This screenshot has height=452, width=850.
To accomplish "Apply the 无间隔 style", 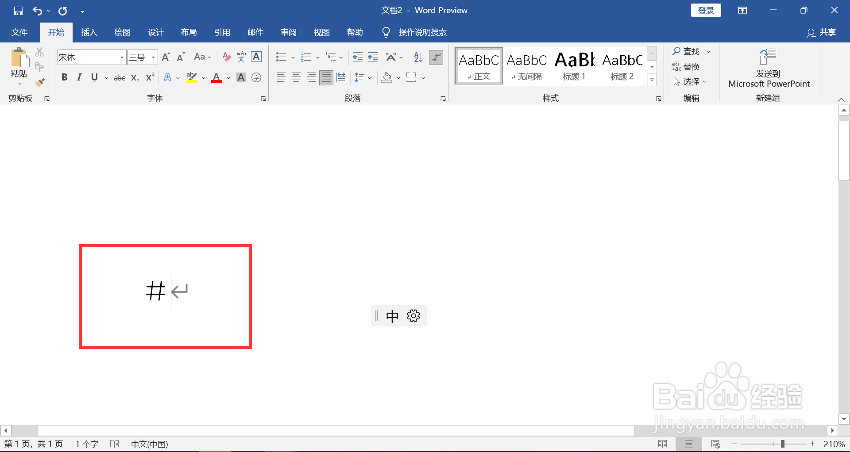I will click(527, 66).
